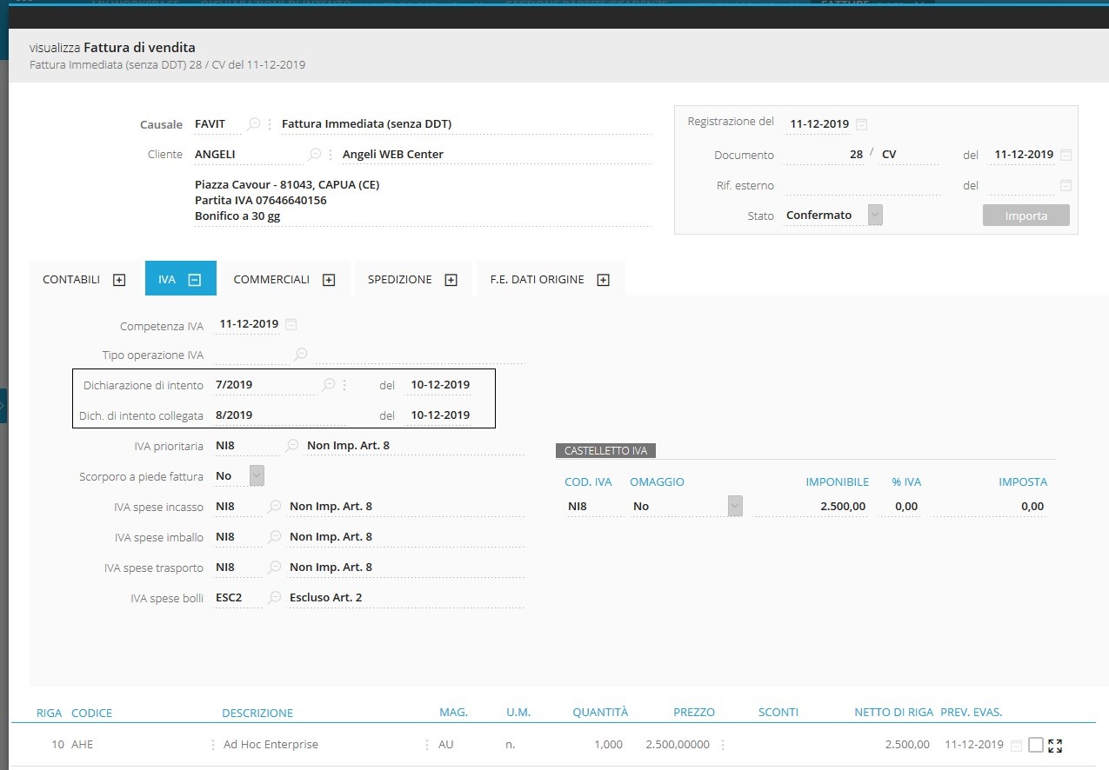Open Scorporo a piede fattura dropdown
The image size is (1109, 770).
pyautogui.click(x=257, y=476)
